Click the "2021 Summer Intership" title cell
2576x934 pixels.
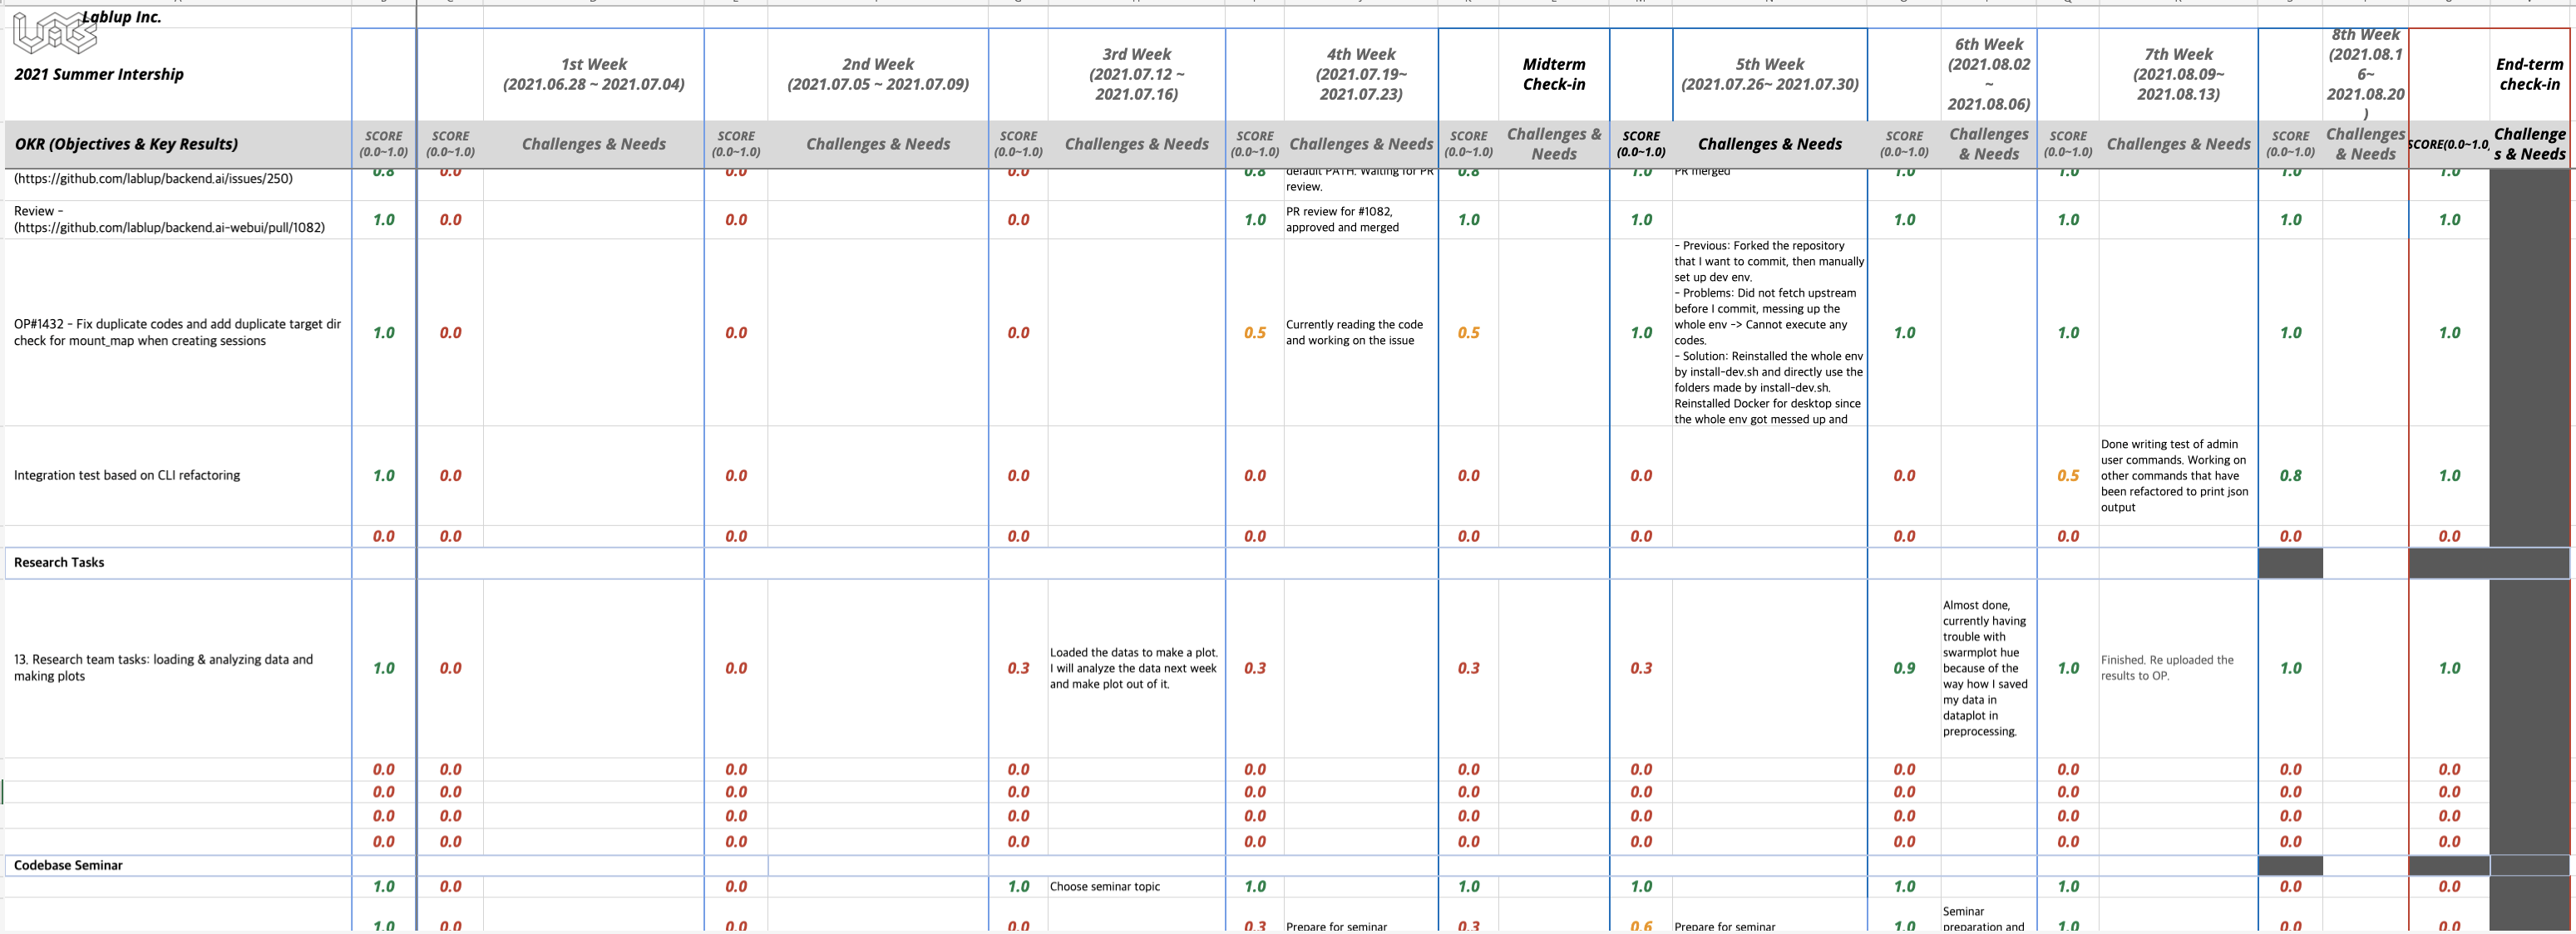click(100, 73)
